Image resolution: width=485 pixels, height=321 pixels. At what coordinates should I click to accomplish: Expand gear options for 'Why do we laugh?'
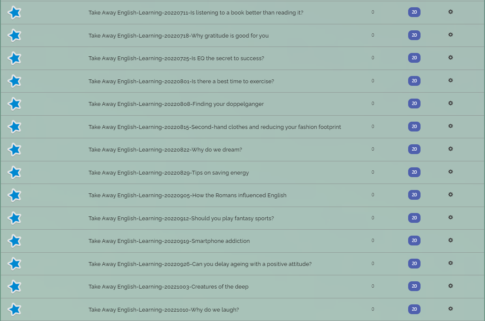pos(450,309)
